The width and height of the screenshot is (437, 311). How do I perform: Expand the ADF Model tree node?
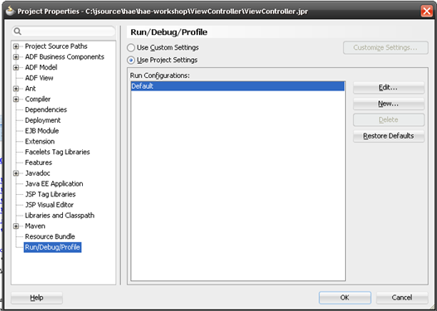point(16,67)
